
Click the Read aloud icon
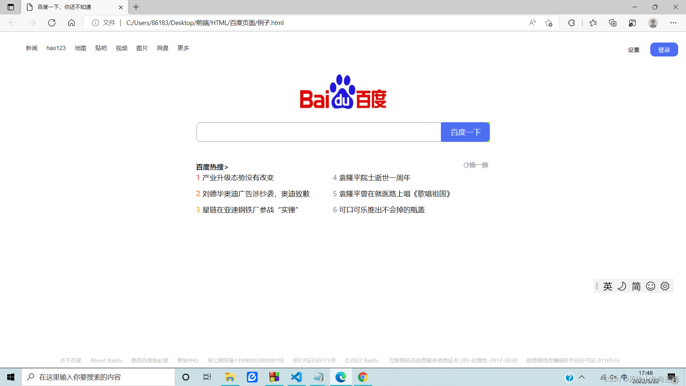point(532,23)
